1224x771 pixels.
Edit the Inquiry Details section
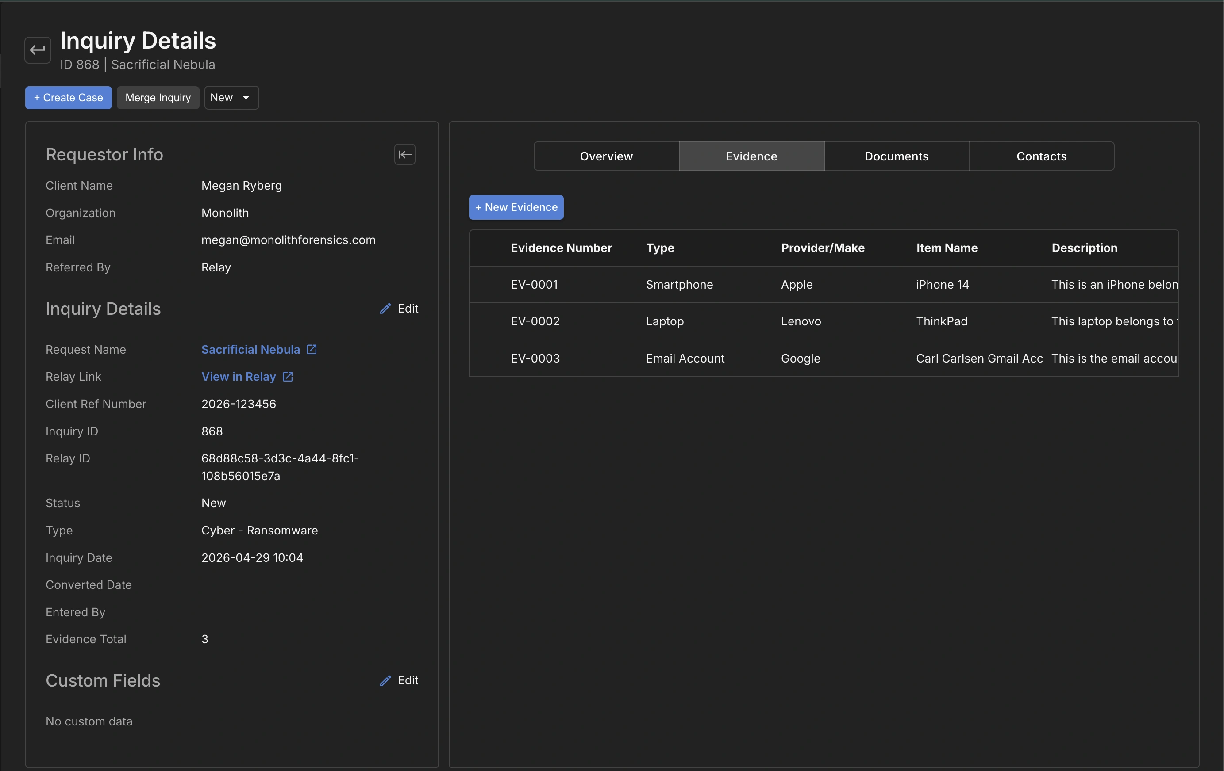(x=399, y=308)
